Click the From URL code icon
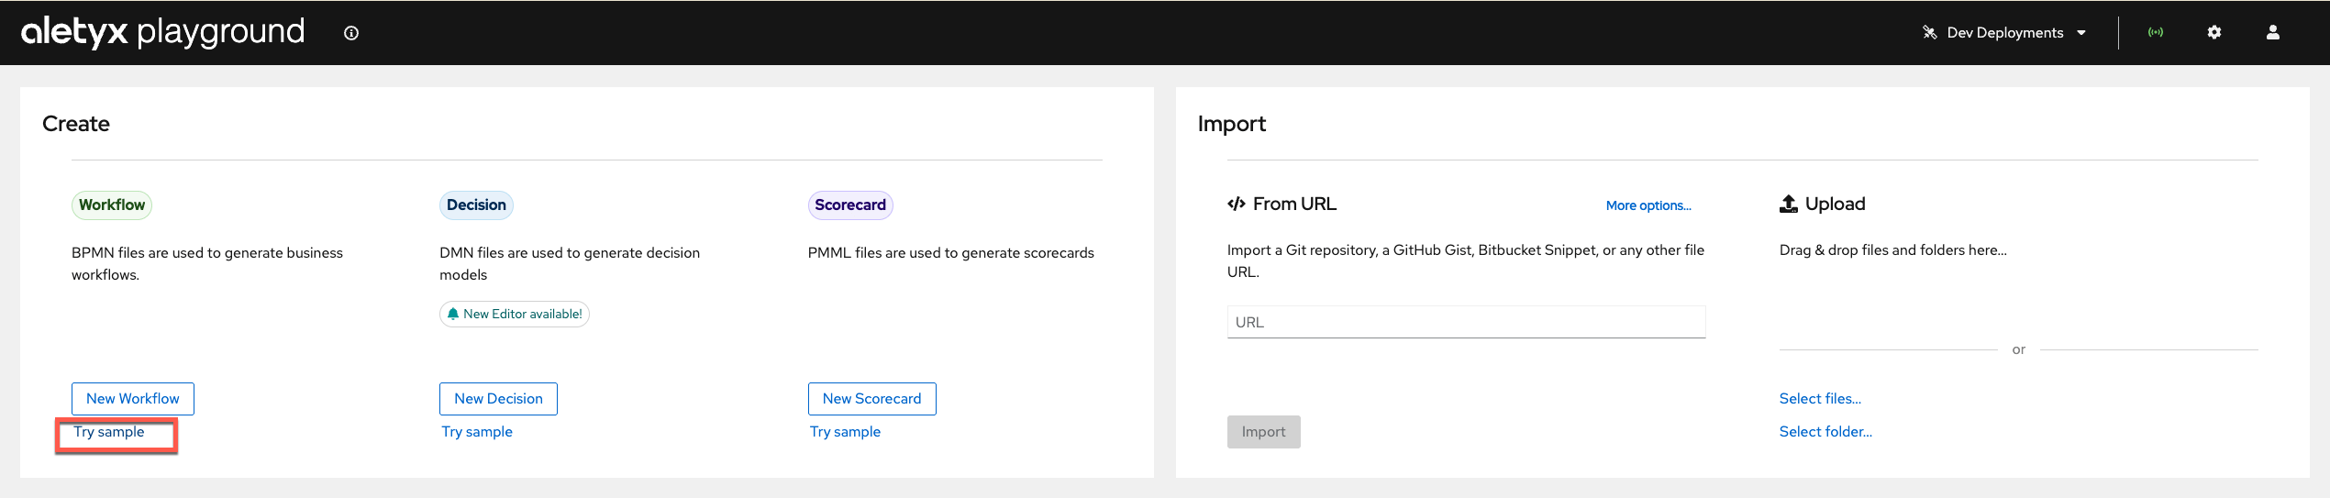Image resolution: width=2330 pixels, height=498 pixels. pyautogui.click(x=1237, y=204)
